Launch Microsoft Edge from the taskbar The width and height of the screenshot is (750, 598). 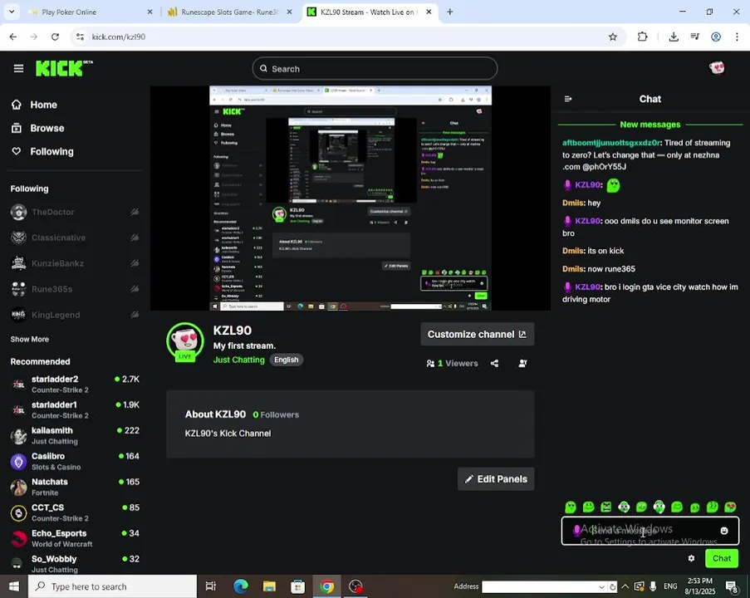pyautogui.click(x=241, y=586)
